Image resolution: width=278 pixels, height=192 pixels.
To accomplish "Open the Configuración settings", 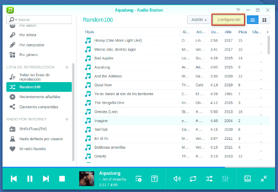I will click(x=229, y=19).
